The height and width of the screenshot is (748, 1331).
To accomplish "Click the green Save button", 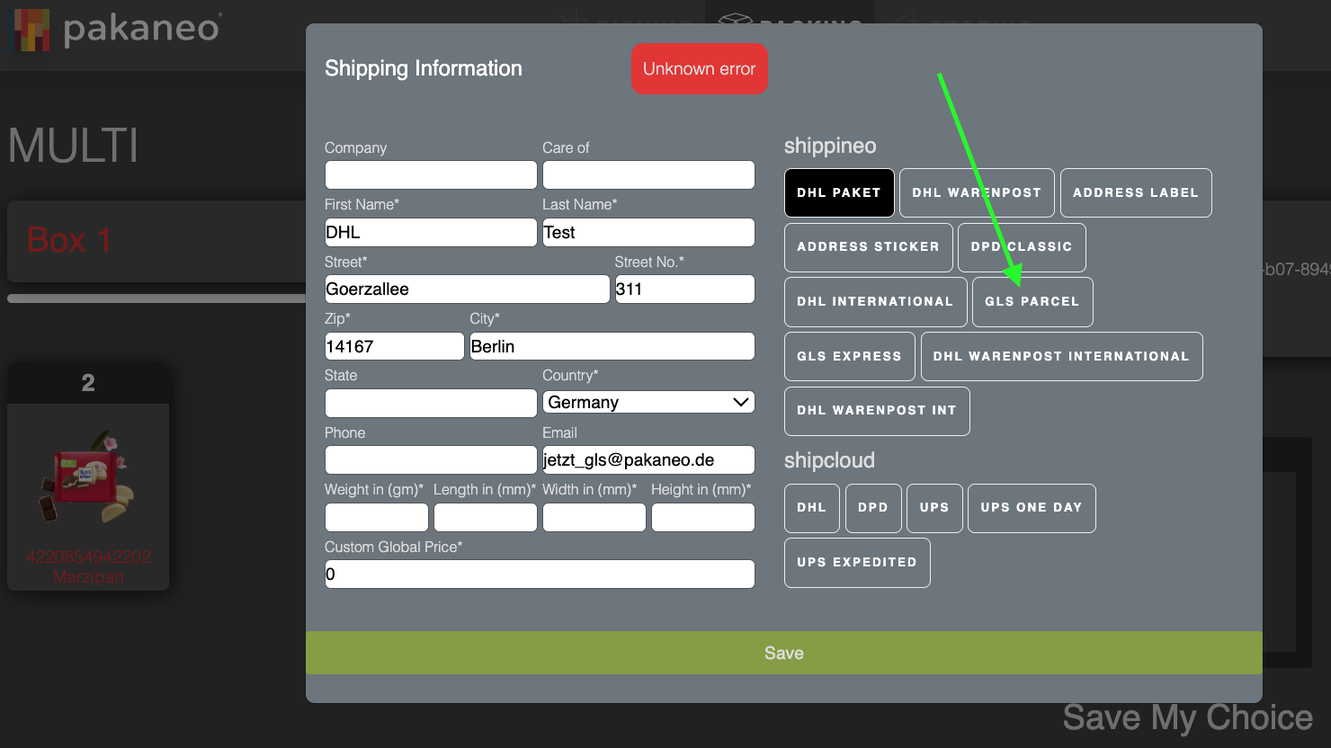I will [784, 653].
